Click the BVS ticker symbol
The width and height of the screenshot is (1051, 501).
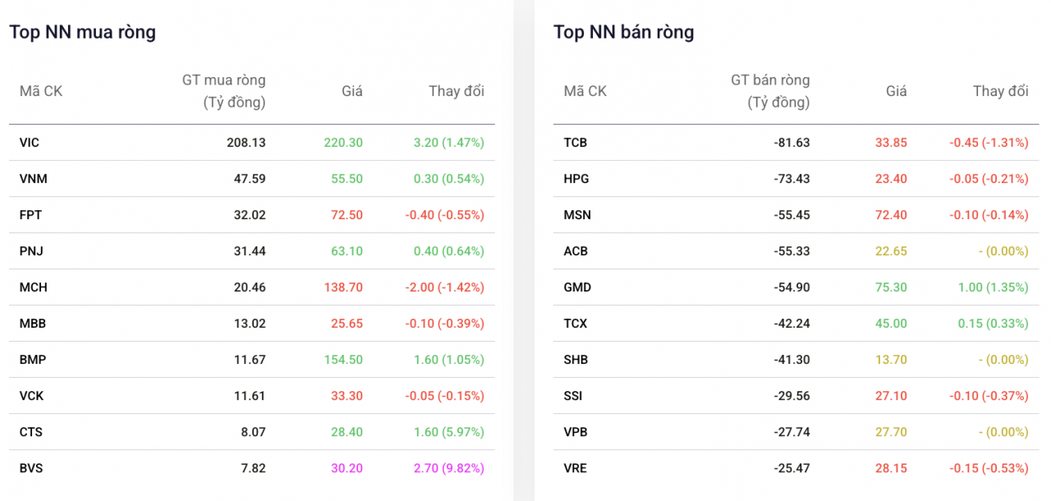point(31,468)
